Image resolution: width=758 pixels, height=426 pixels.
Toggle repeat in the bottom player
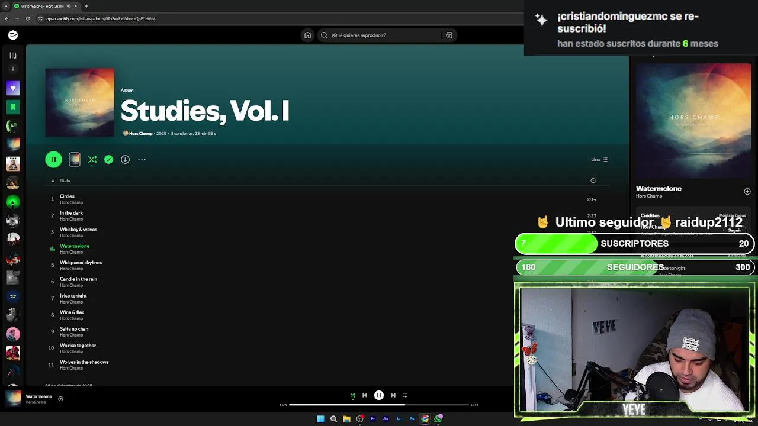[405, 395]
